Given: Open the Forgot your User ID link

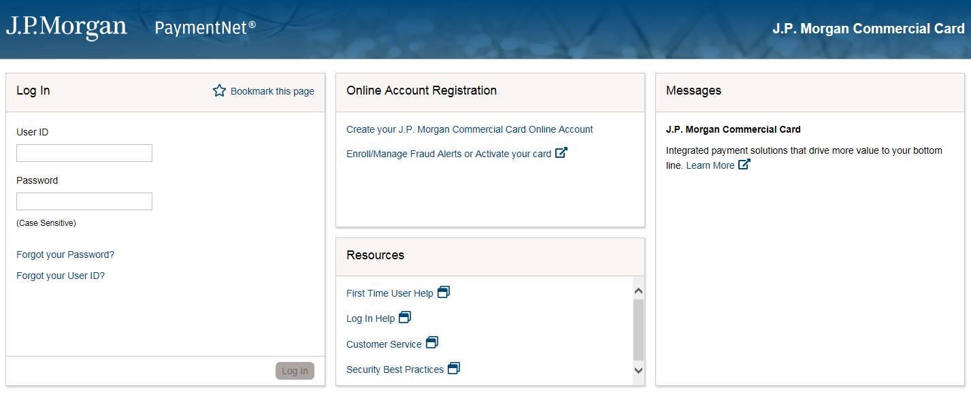Looking at the screenshot, I should [x=61, y=276].
